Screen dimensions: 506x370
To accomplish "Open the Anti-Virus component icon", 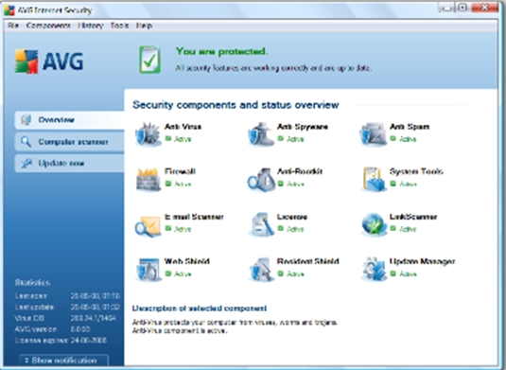I will (148, 134).
